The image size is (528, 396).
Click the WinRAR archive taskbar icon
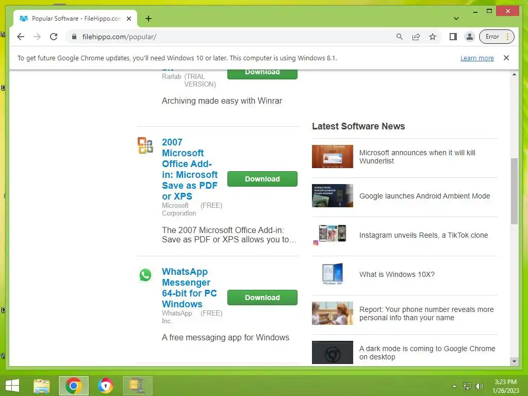(137, 386)
